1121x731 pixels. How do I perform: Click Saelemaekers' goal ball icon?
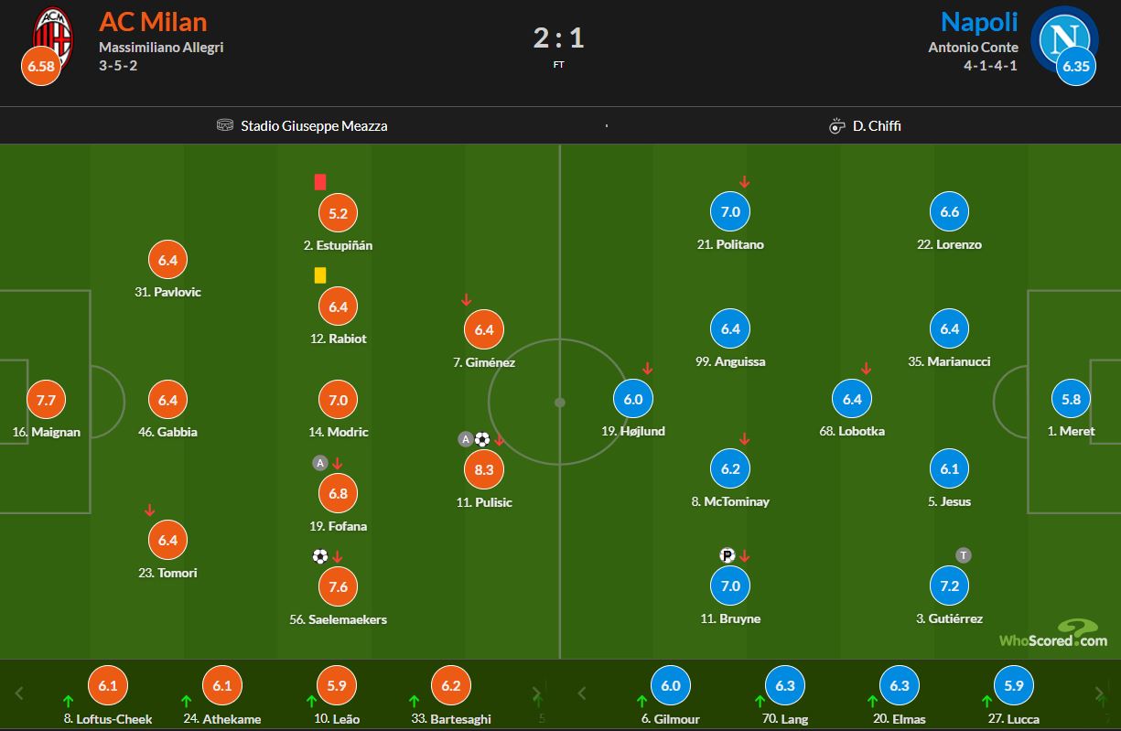(319, 556)
